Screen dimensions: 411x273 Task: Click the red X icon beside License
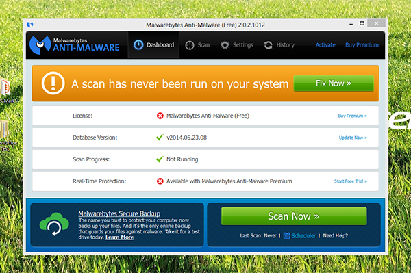coord(160,116)
